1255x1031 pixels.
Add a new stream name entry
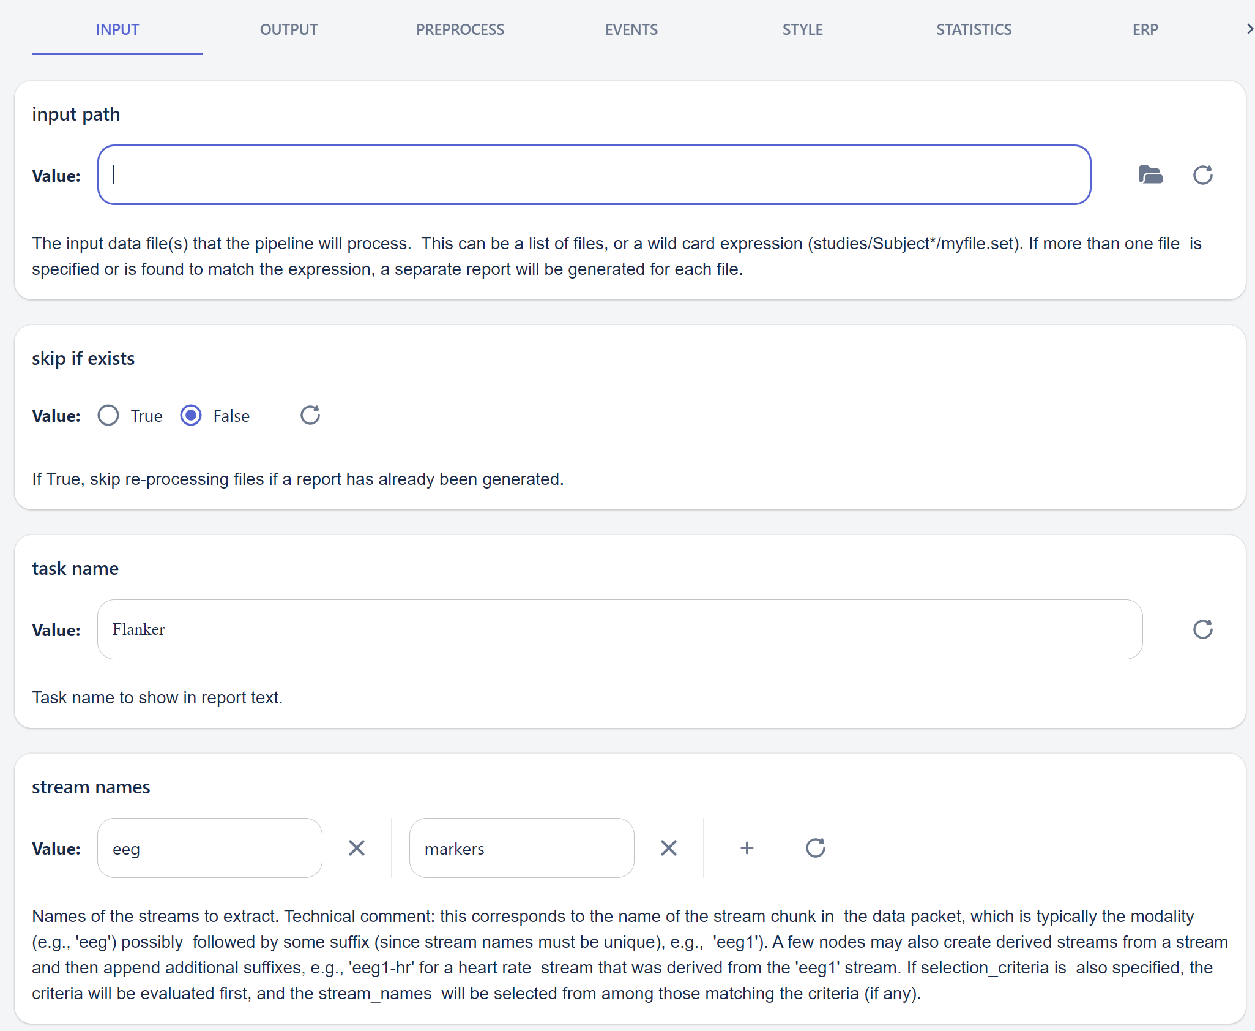click(x=747, y=848)
